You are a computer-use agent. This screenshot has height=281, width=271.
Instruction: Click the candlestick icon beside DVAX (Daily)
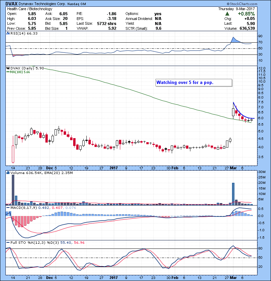[x=8, y=68]
